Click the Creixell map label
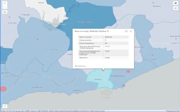Screen dimensions: 180x112 pyautogui.click(x=153, y=59)
